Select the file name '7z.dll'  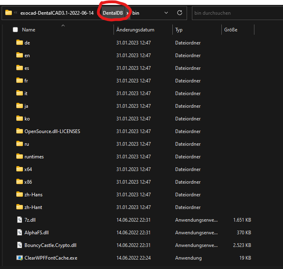[x=30, y=220]
